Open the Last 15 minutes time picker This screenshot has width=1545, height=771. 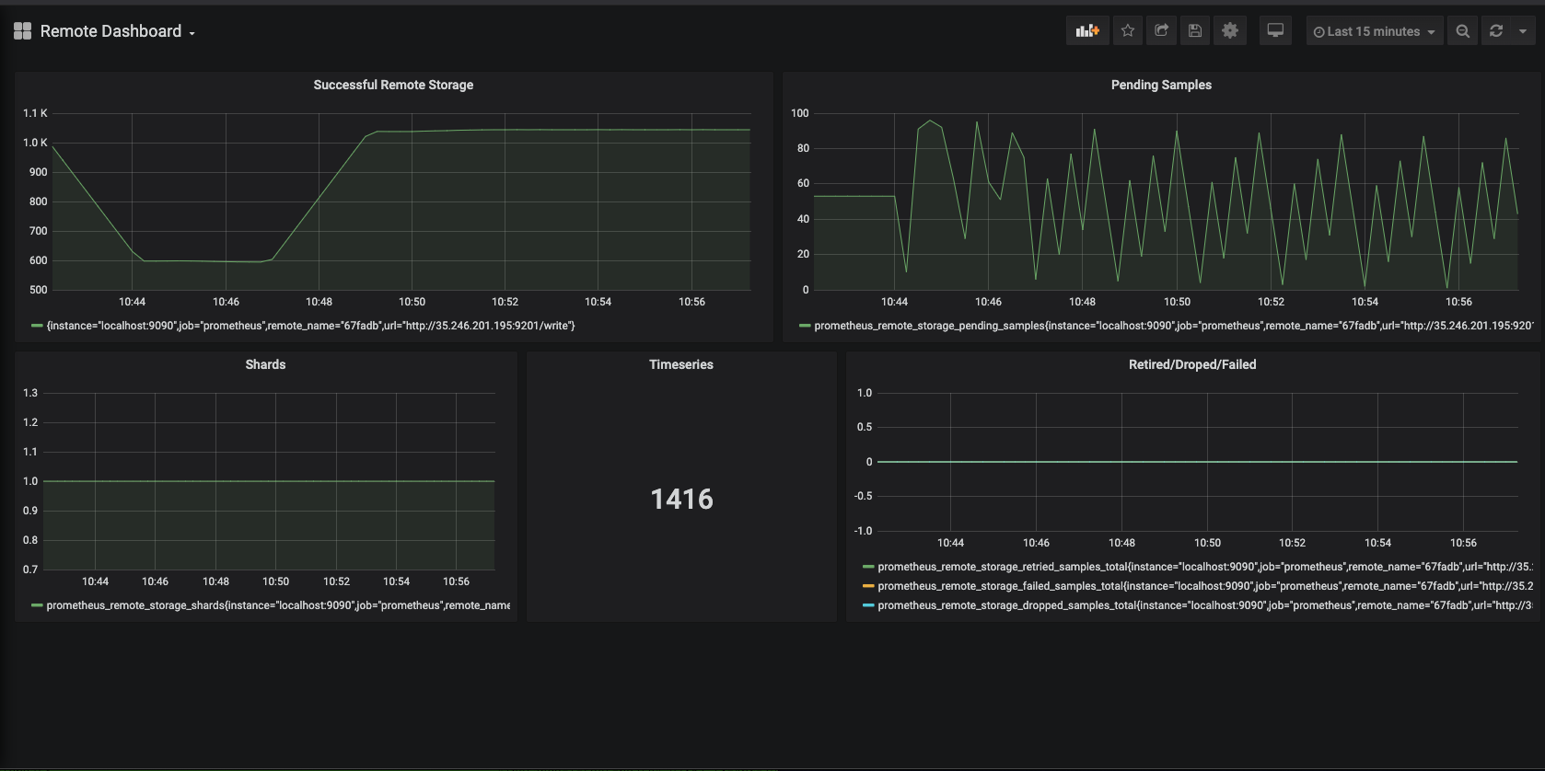[1375, 31]
